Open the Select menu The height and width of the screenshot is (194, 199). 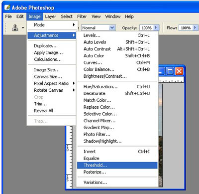pos(67,16)
